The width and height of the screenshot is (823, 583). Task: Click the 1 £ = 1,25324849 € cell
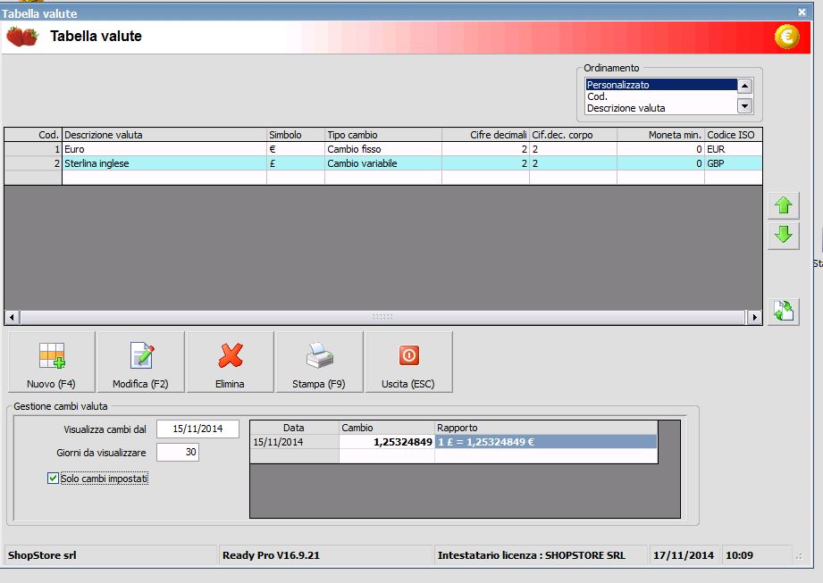point(546,442)
